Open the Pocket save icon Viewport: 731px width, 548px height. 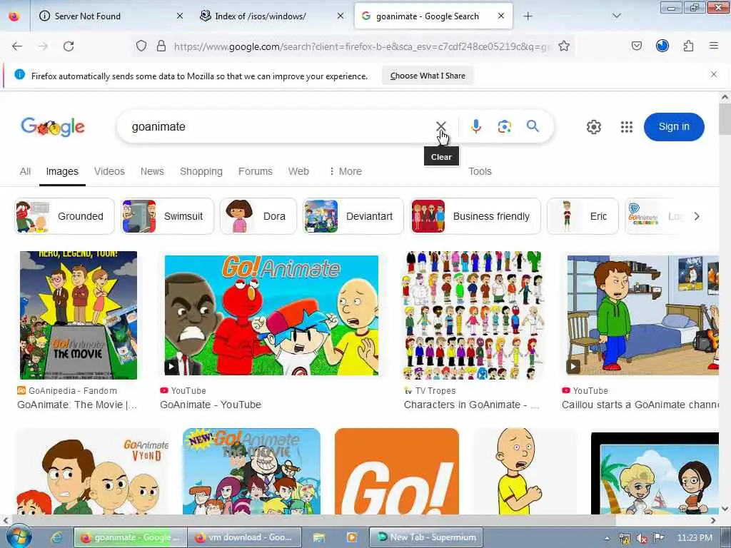pos(637,46)
